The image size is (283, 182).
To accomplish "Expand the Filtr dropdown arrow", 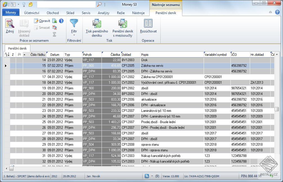I will point(74,35).
